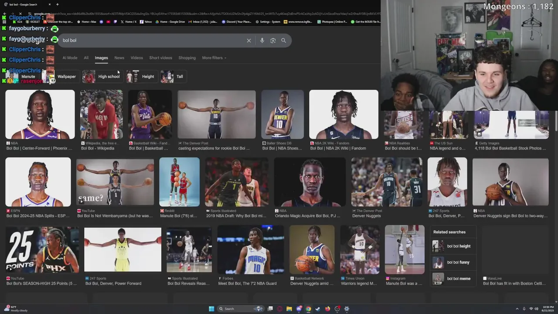Click the bol bol search input field

point(153,41)
